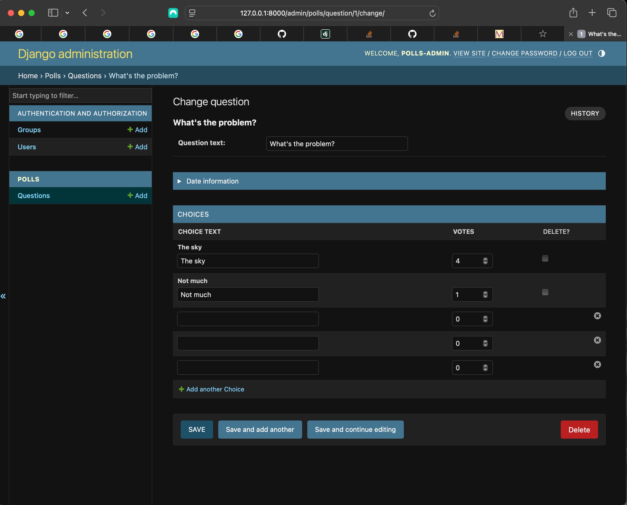The width and height of the screenshot is (627, 505).
Task: Open Questions breadcrumb link
Action: pyautogui.click(x=85, y=76)
